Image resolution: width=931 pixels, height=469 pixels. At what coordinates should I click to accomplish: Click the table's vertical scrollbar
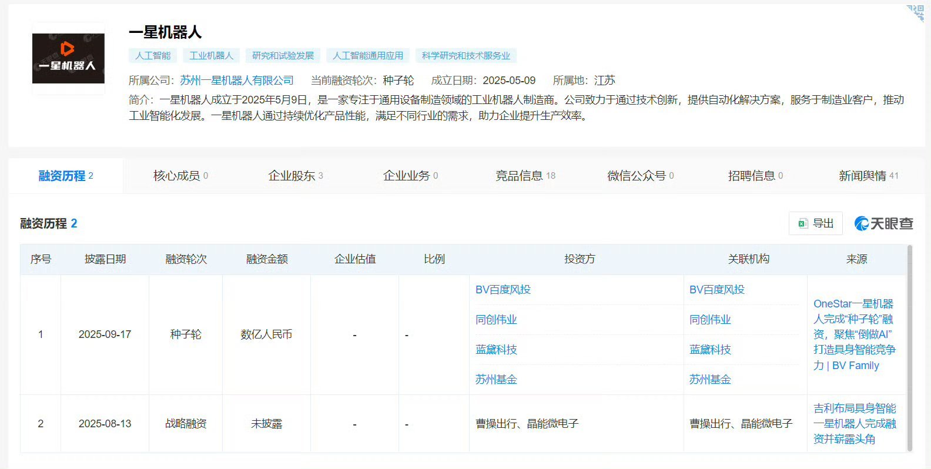pyautogui.click(x=910, y=348)
